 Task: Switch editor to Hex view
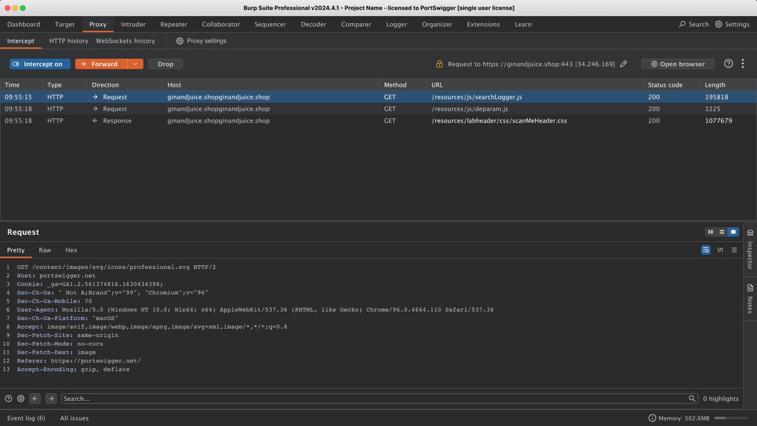point(71,250)
